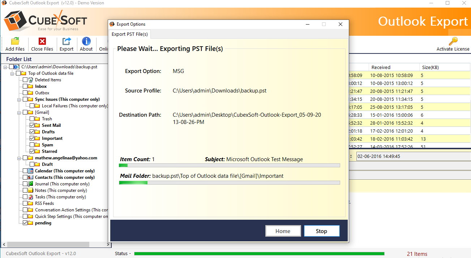The image size is (471, 258).
Task: Click the Stop button
Action: (322, 231)
